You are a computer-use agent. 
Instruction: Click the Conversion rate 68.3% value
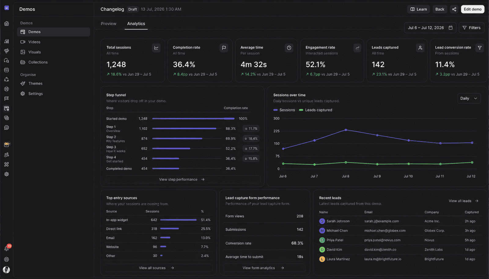coord(297,243)
